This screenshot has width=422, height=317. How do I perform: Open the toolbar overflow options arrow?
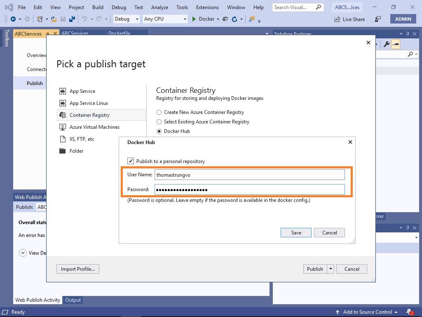tap(259, 21)
